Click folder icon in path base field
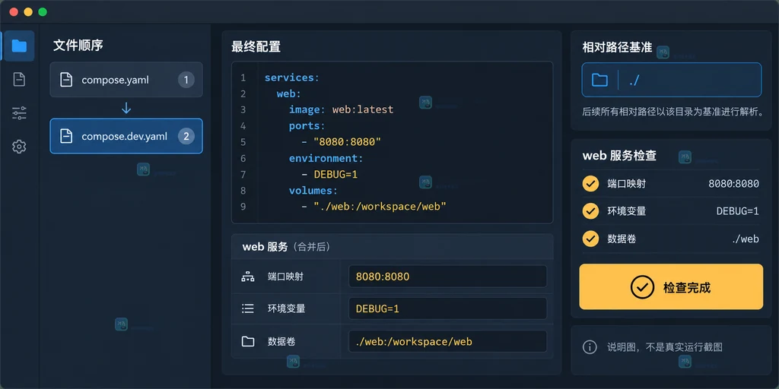779x389 pixels. [600, 80]
